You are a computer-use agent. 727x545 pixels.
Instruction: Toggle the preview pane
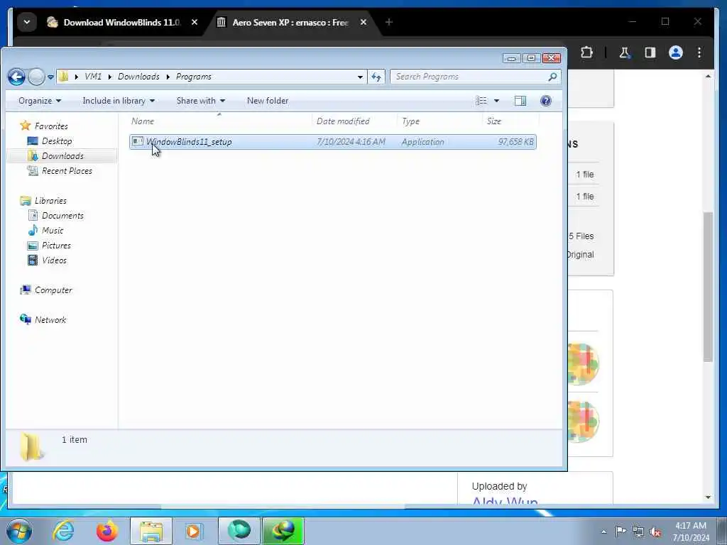tap(520, 101)
